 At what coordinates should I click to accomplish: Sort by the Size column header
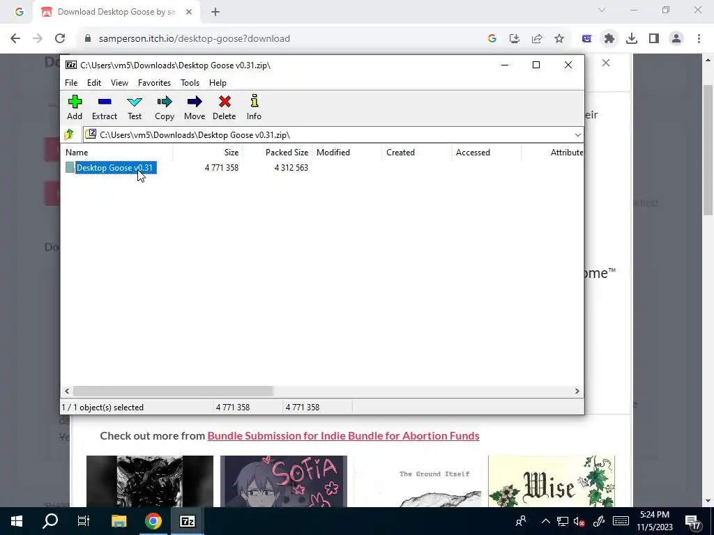click(x=207, y=153)
